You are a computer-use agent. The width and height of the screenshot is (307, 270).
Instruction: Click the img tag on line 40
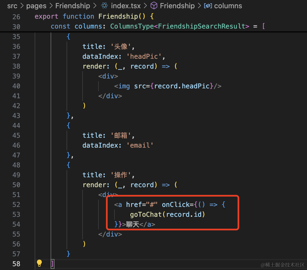(124, 86)
